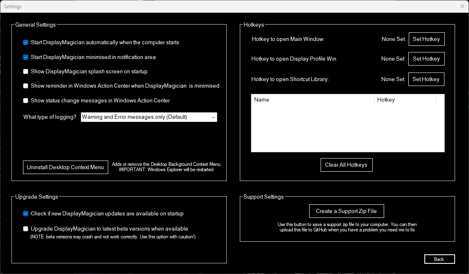Click the Name column header in hotkey list
Viewport: 469px width, 274px height.
(312, 100)
